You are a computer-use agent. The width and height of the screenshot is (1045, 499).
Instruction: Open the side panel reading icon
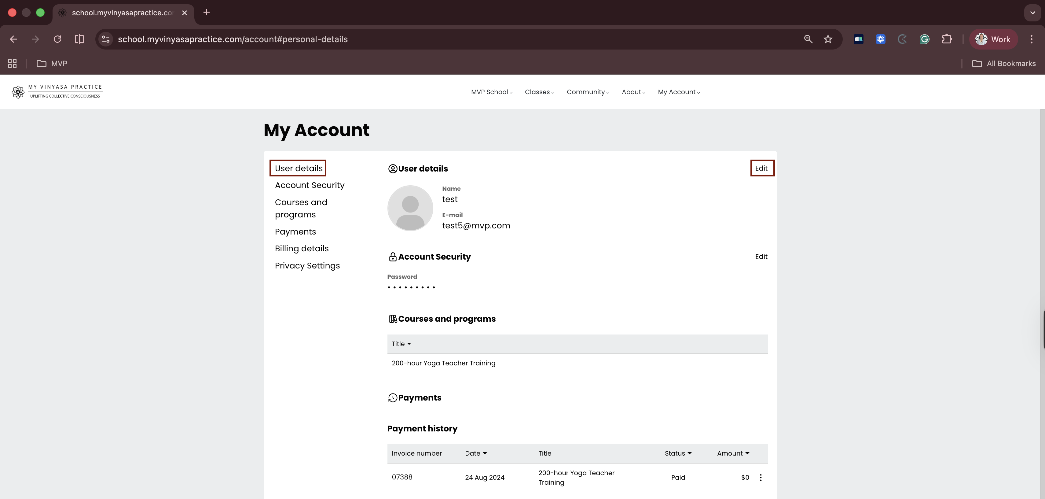pos(79,39)
